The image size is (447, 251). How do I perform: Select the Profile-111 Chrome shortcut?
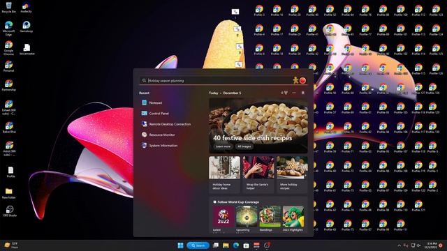tap(400, 225)
